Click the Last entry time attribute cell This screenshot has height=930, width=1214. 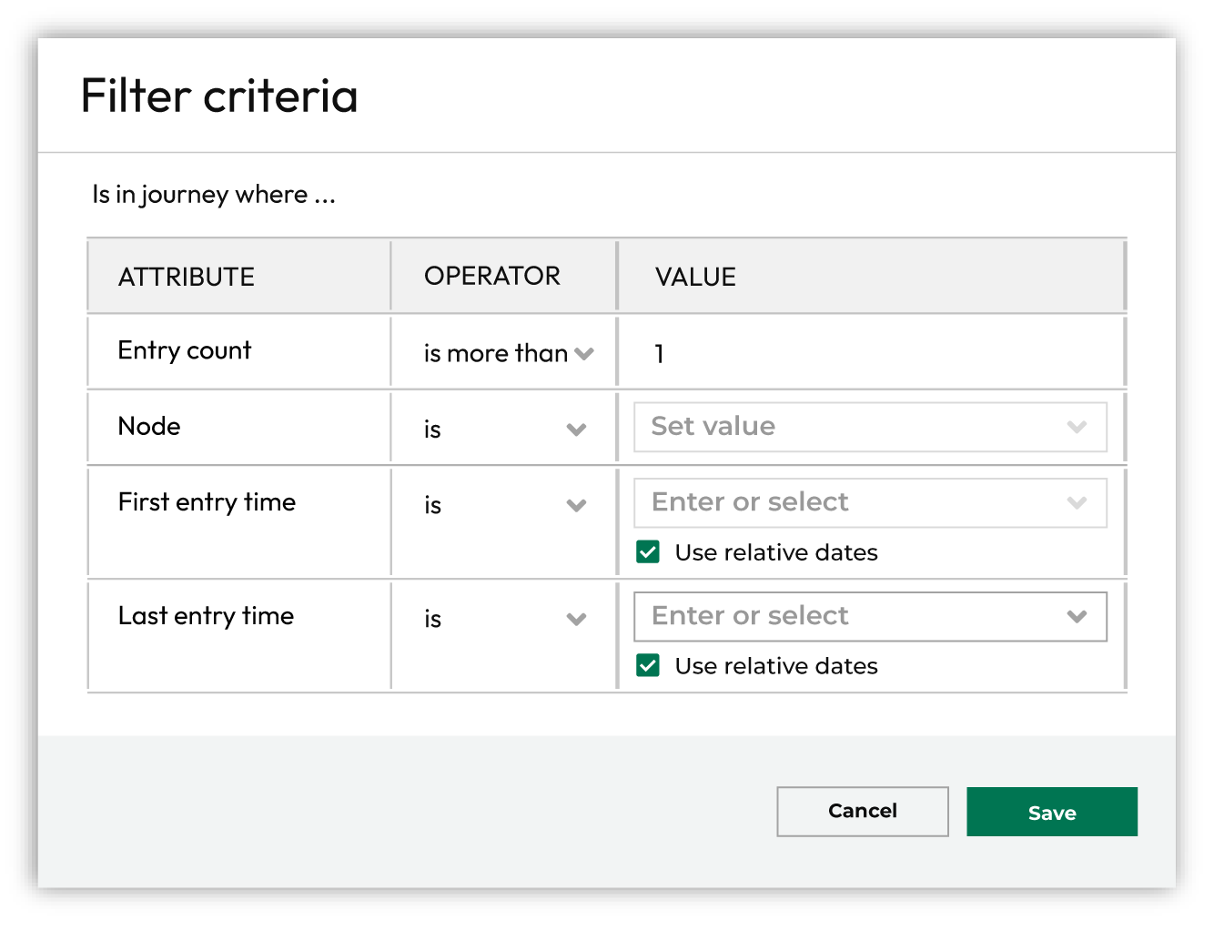click(x=240, y=636)
